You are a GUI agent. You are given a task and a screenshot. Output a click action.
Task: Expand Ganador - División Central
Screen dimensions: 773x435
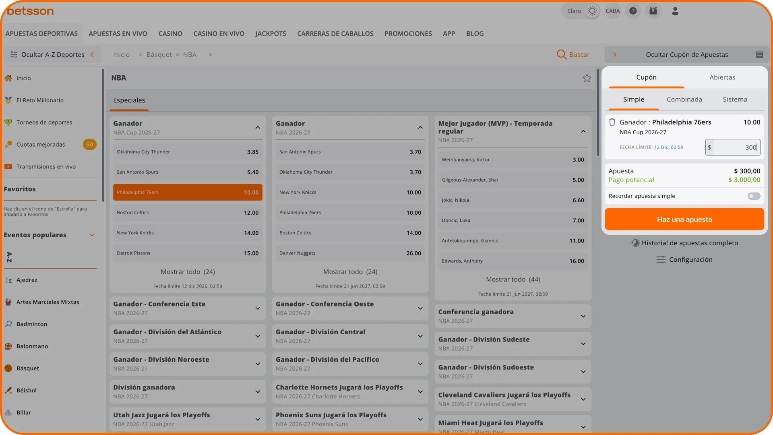point(420,336)
